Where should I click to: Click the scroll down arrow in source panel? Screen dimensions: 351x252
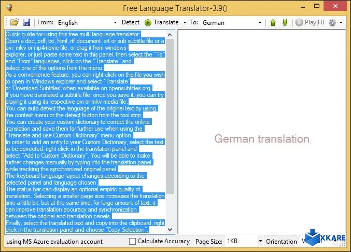(x=170, y=230)
